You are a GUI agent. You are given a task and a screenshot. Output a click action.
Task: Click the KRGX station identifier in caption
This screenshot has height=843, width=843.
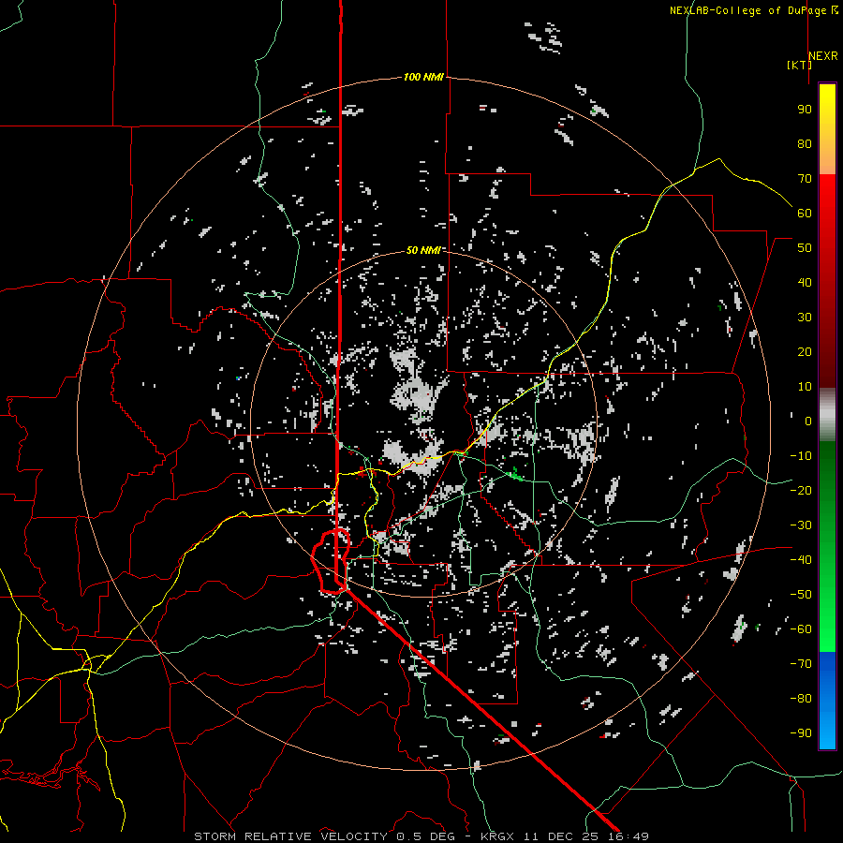click(x=498, y=836)
